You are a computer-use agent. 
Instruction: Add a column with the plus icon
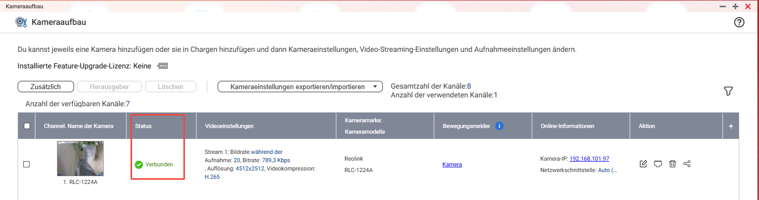coord(731,126)
